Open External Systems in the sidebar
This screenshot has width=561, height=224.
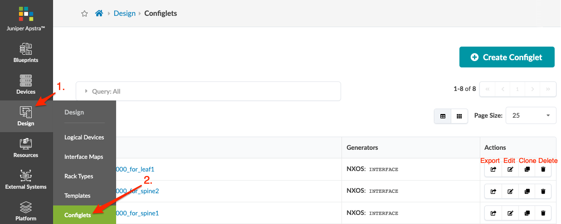(x=26, y=179)
